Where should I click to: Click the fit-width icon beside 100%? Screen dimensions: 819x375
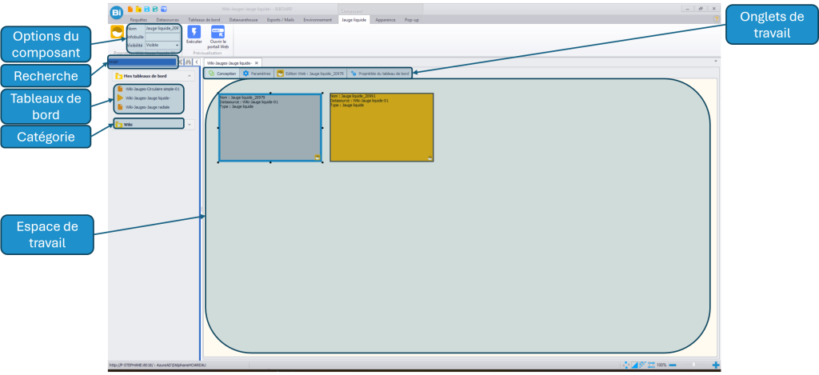point(651,365)
